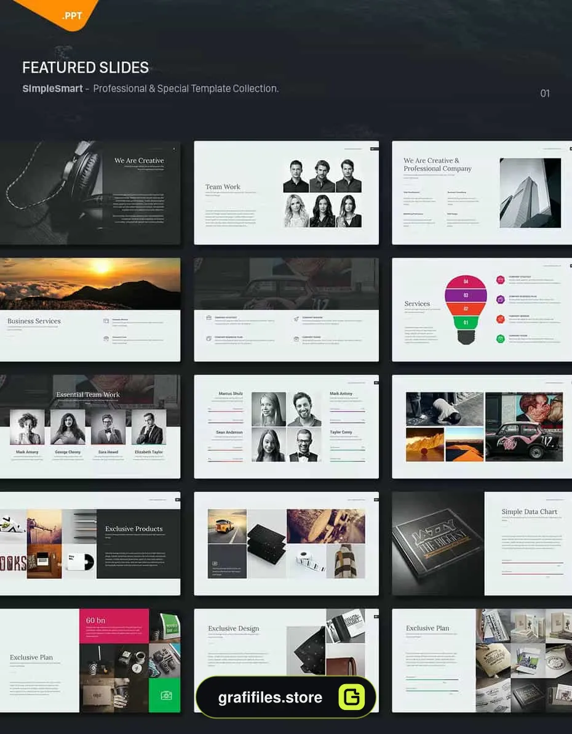Open the Team Work slide thumbnail
The width and height of the screenshot is (572, 734).
click(x=286, y=192)
